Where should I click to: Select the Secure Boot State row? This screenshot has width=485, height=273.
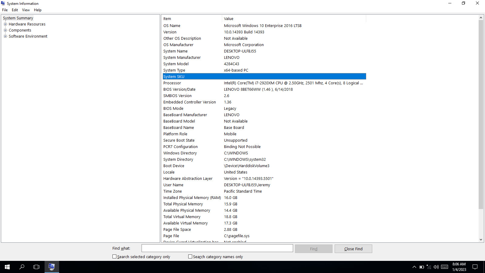tap(264, 140)
